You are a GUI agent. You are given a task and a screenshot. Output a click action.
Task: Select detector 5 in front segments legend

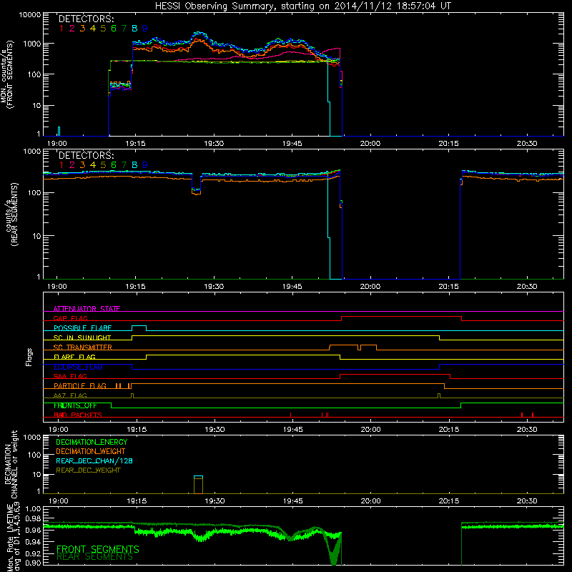103,29
